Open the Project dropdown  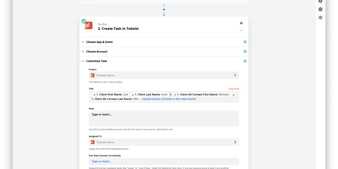[x=164, y=75]
